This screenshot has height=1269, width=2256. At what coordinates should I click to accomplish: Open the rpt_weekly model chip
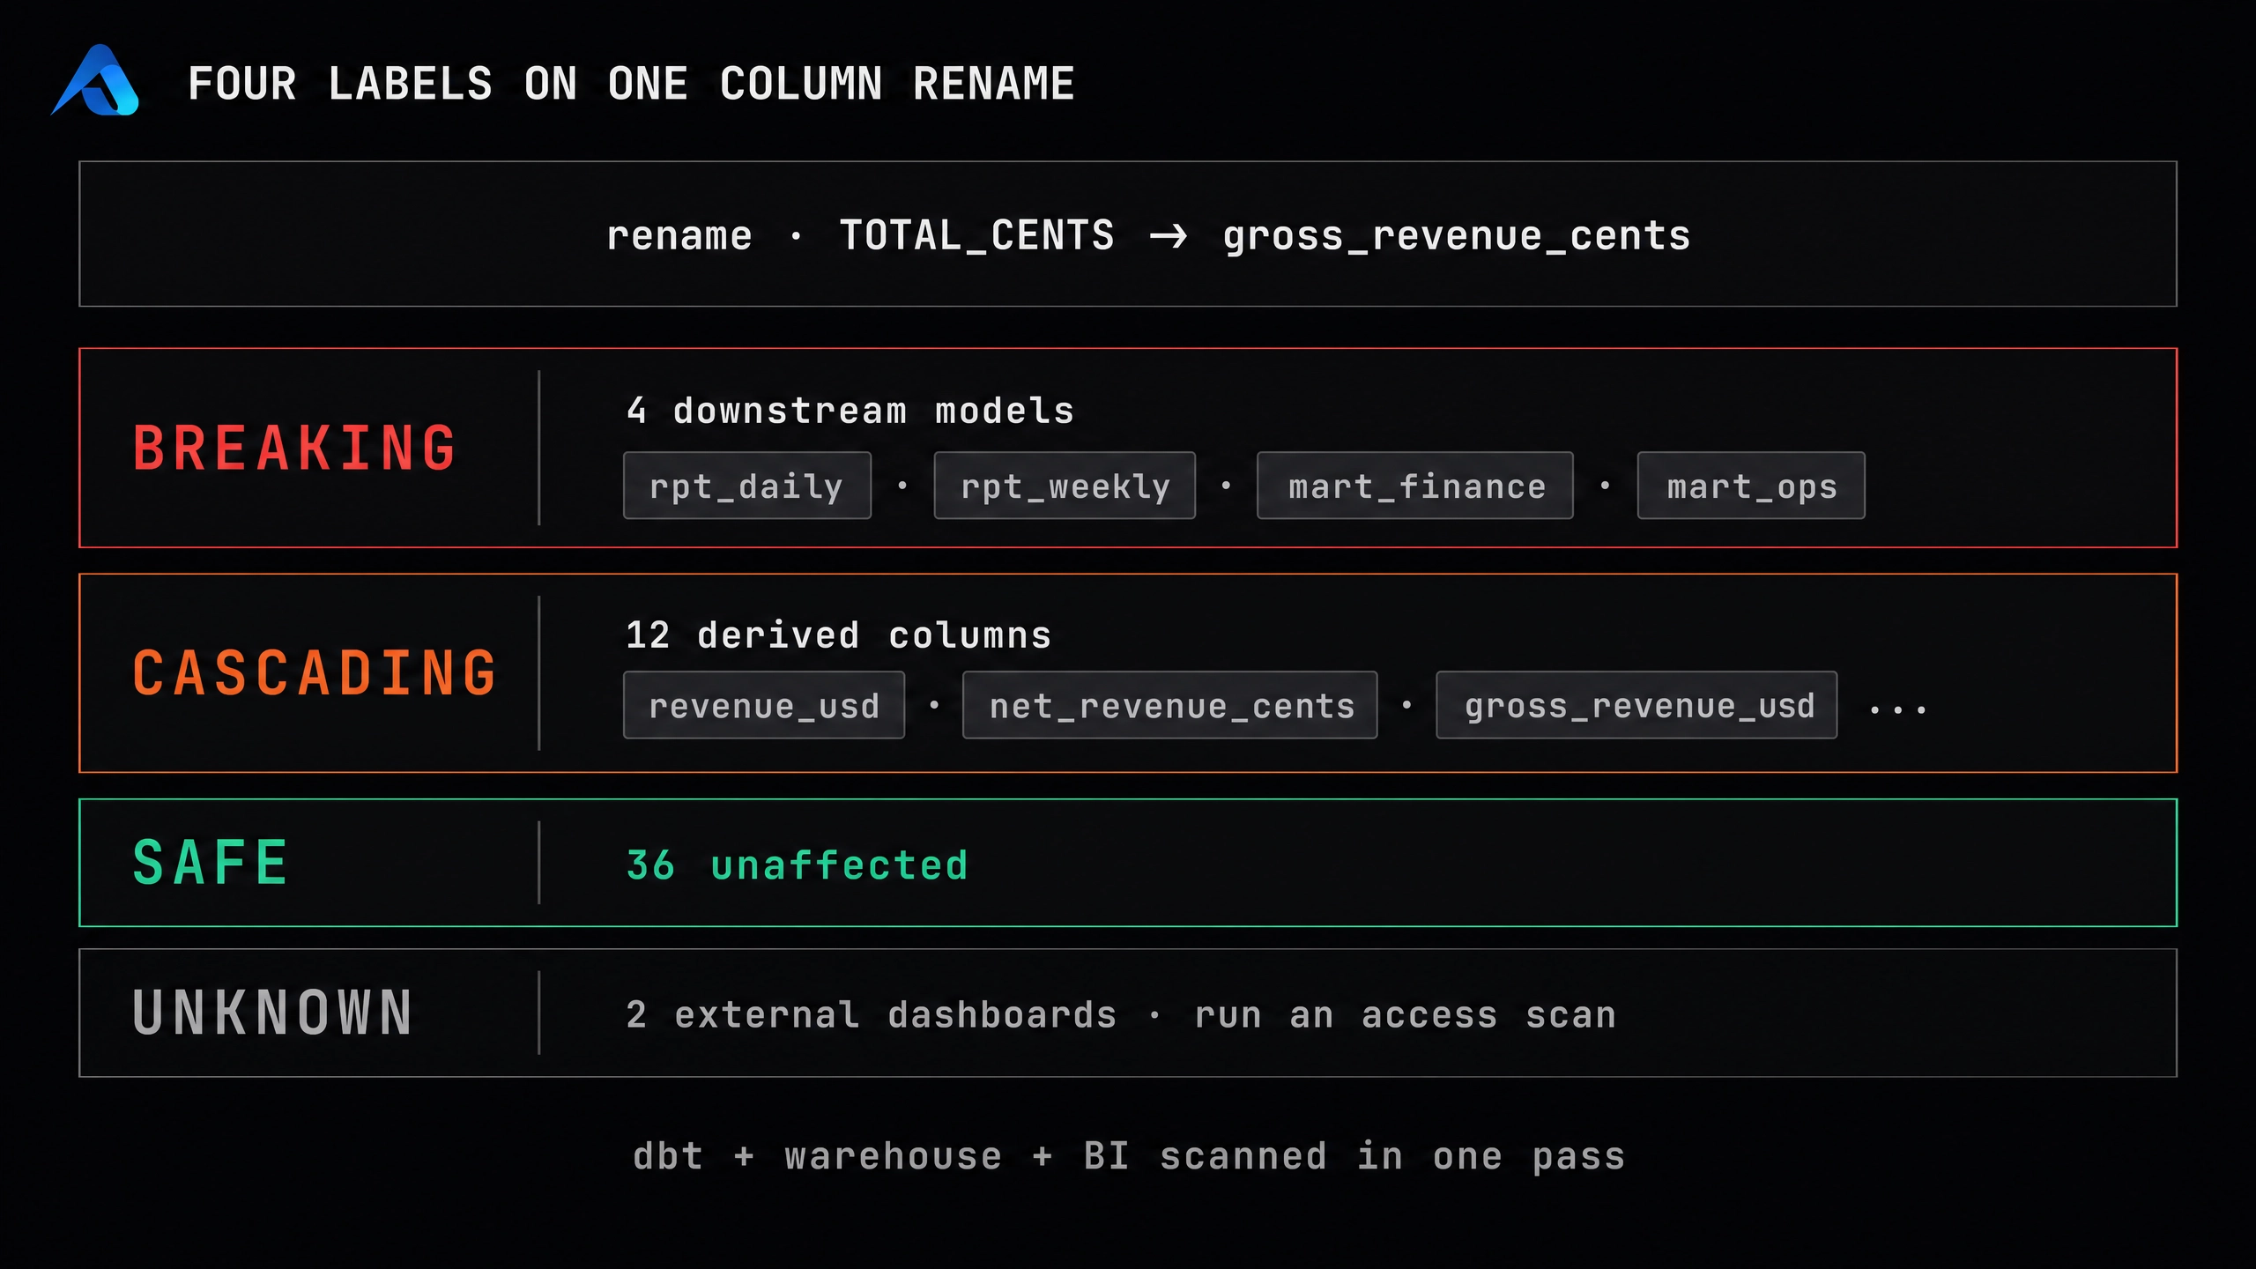pyautogui.click(x=1065, y=486)
